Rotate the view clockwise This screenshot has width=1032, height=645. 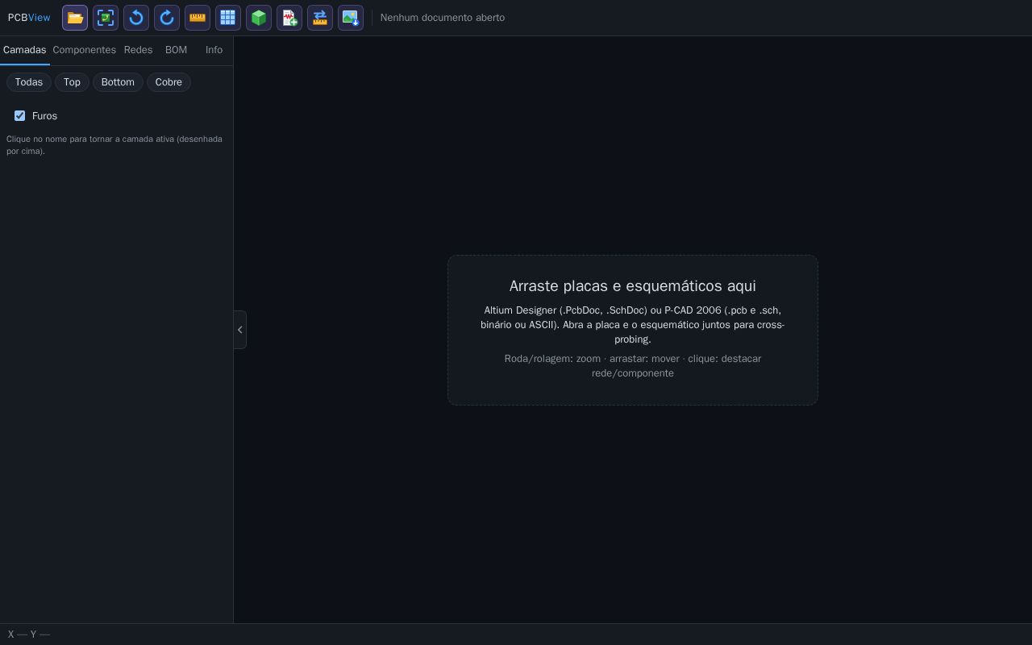pos(167,18)
